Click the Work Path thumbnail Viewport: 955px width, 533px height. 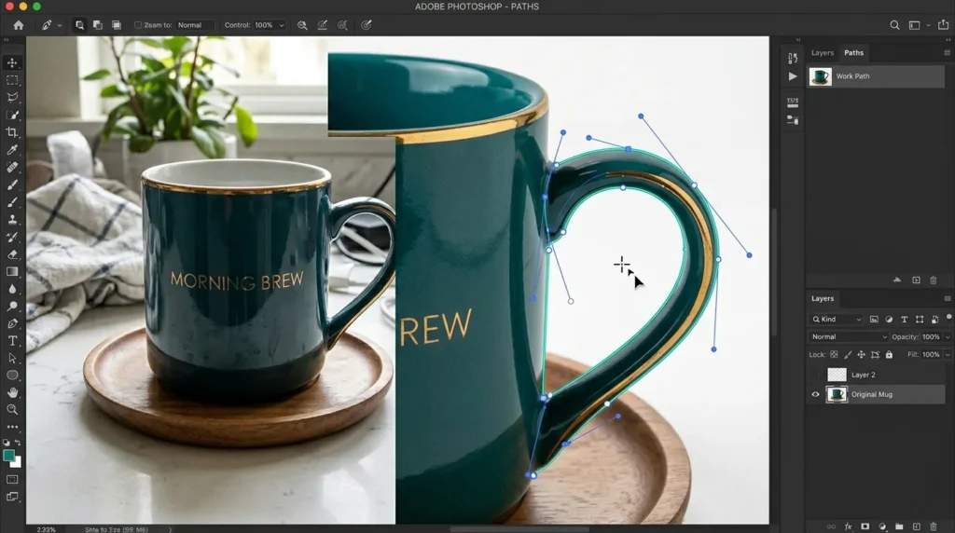(x=821, y=76)
